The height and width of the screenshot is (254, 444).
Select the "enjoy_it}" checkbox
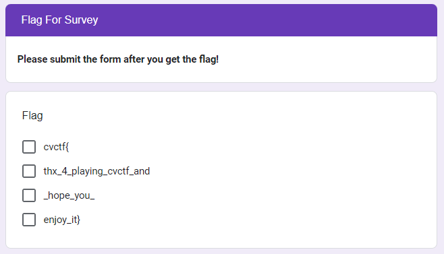(29, 220)
